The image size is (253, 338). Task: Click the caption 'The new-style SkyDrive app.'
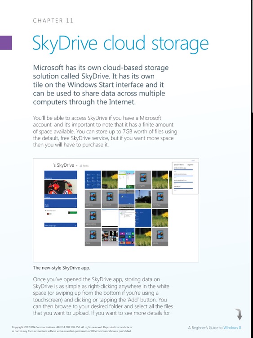(x=62, y=268)
